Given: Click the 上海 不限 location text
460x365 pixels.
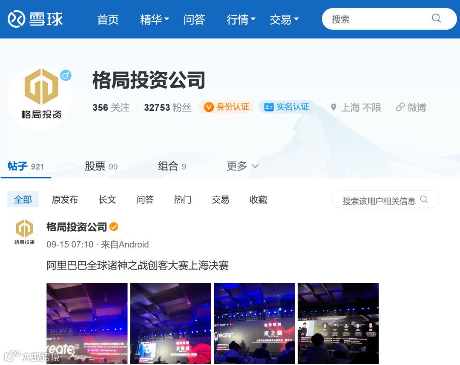Looking at the screenshot, I should pos(361,107).
